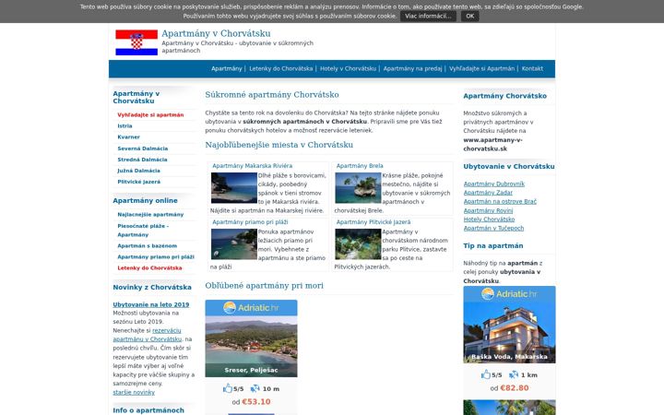Click price €82.80 under Baška Voda
Viewport: 664px width, 415px height.
pos(514,388)
